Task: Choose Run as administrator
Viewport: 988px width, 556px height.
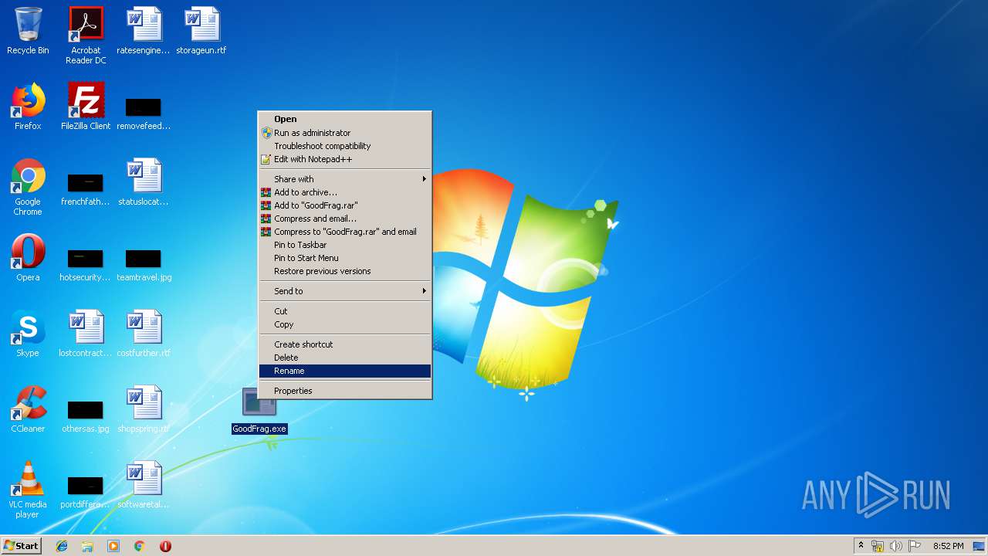Action: click(344, 133)
